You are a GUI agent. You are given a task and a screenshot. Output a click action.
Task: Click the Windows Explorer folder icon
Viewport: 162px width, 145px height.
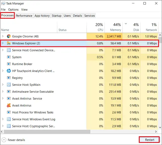(x=9, y=43)
